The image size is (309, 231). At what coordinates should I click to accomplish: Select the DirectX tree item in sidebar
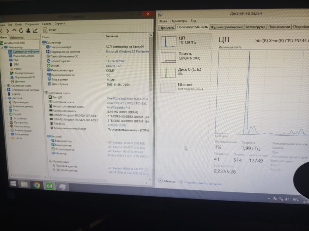point(15,114)
